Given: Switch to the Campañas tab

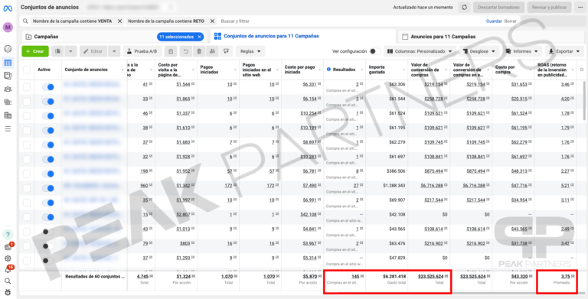Looking at the screenshot, I should [46, 37].
